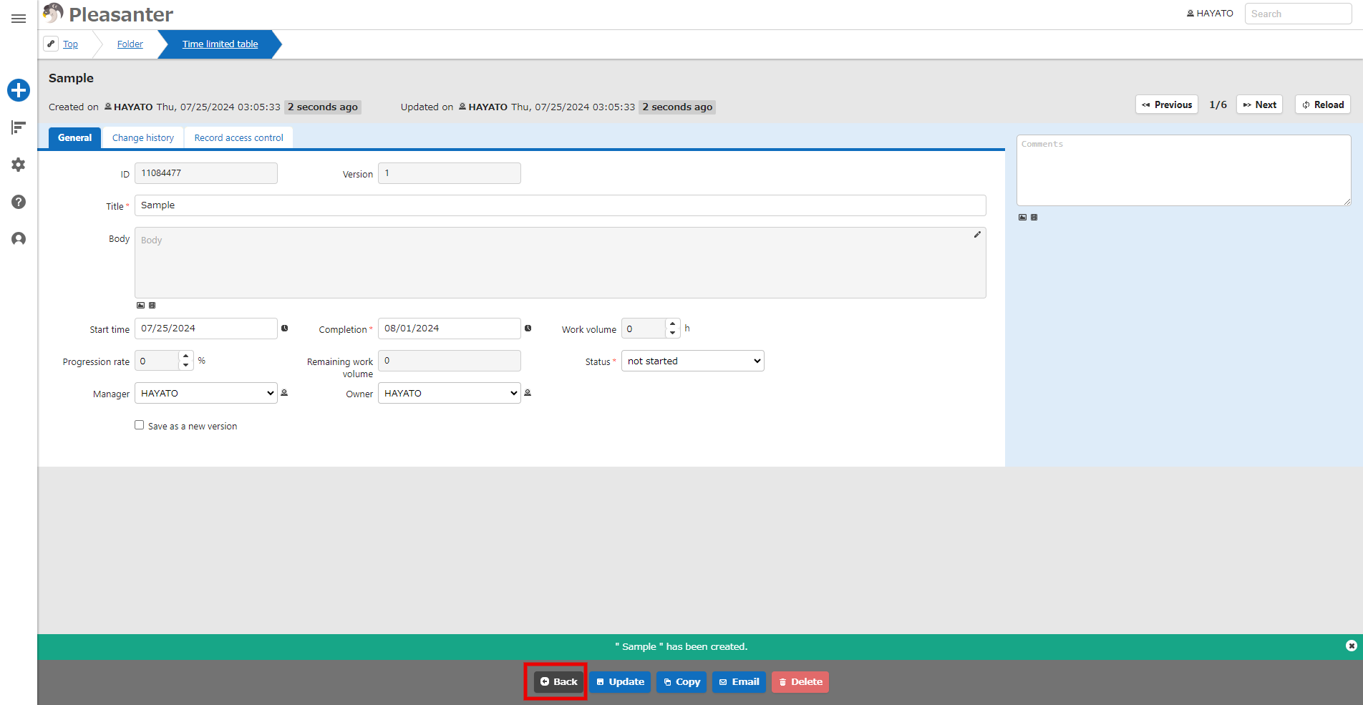
Task: Switch to the Change history tab
Action: point(143,137)
